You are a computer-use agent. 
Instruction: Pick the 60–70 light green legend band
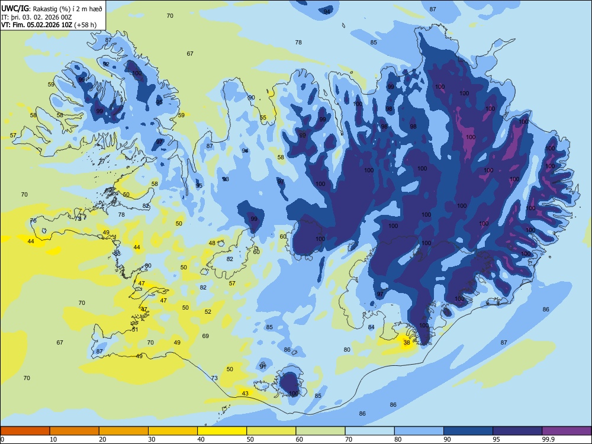click(x=320, y=431)
